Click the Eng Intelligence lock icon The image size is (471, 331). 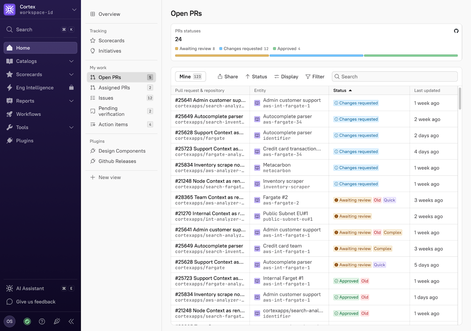pyautogui.click(x=71, y=87)
